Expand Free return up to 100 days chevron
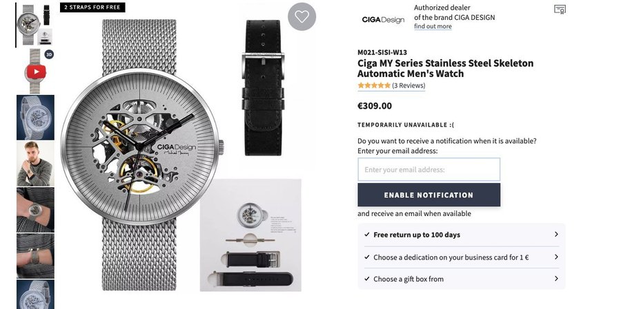 pyautogui.click(x=556, y=235)
